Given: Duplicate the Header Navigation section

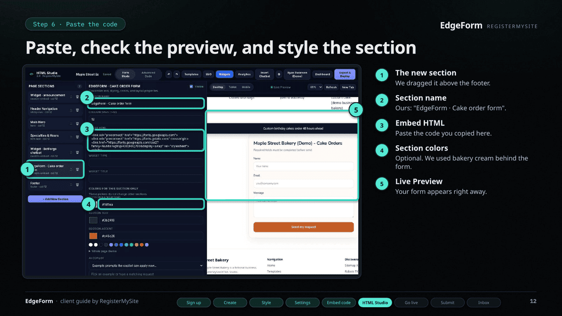Looking at the screenshot, I should (71, 110).
